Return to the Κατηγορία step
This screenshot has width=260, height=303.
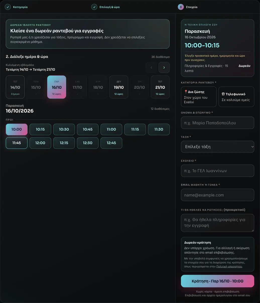pos(16,7)
